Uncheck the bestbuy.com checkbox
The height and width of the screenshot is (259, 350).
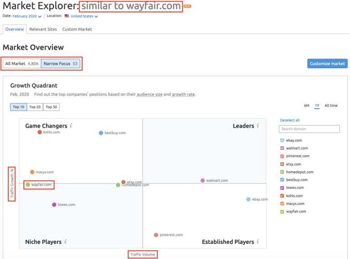tap(282, 180)
